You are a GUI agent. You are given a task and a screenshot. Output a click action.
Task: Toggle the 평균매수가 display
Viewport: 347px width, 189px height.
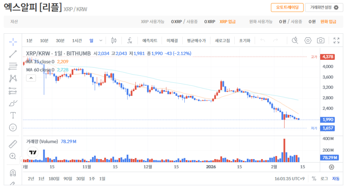pyautogui.click(x=196, y=40)
